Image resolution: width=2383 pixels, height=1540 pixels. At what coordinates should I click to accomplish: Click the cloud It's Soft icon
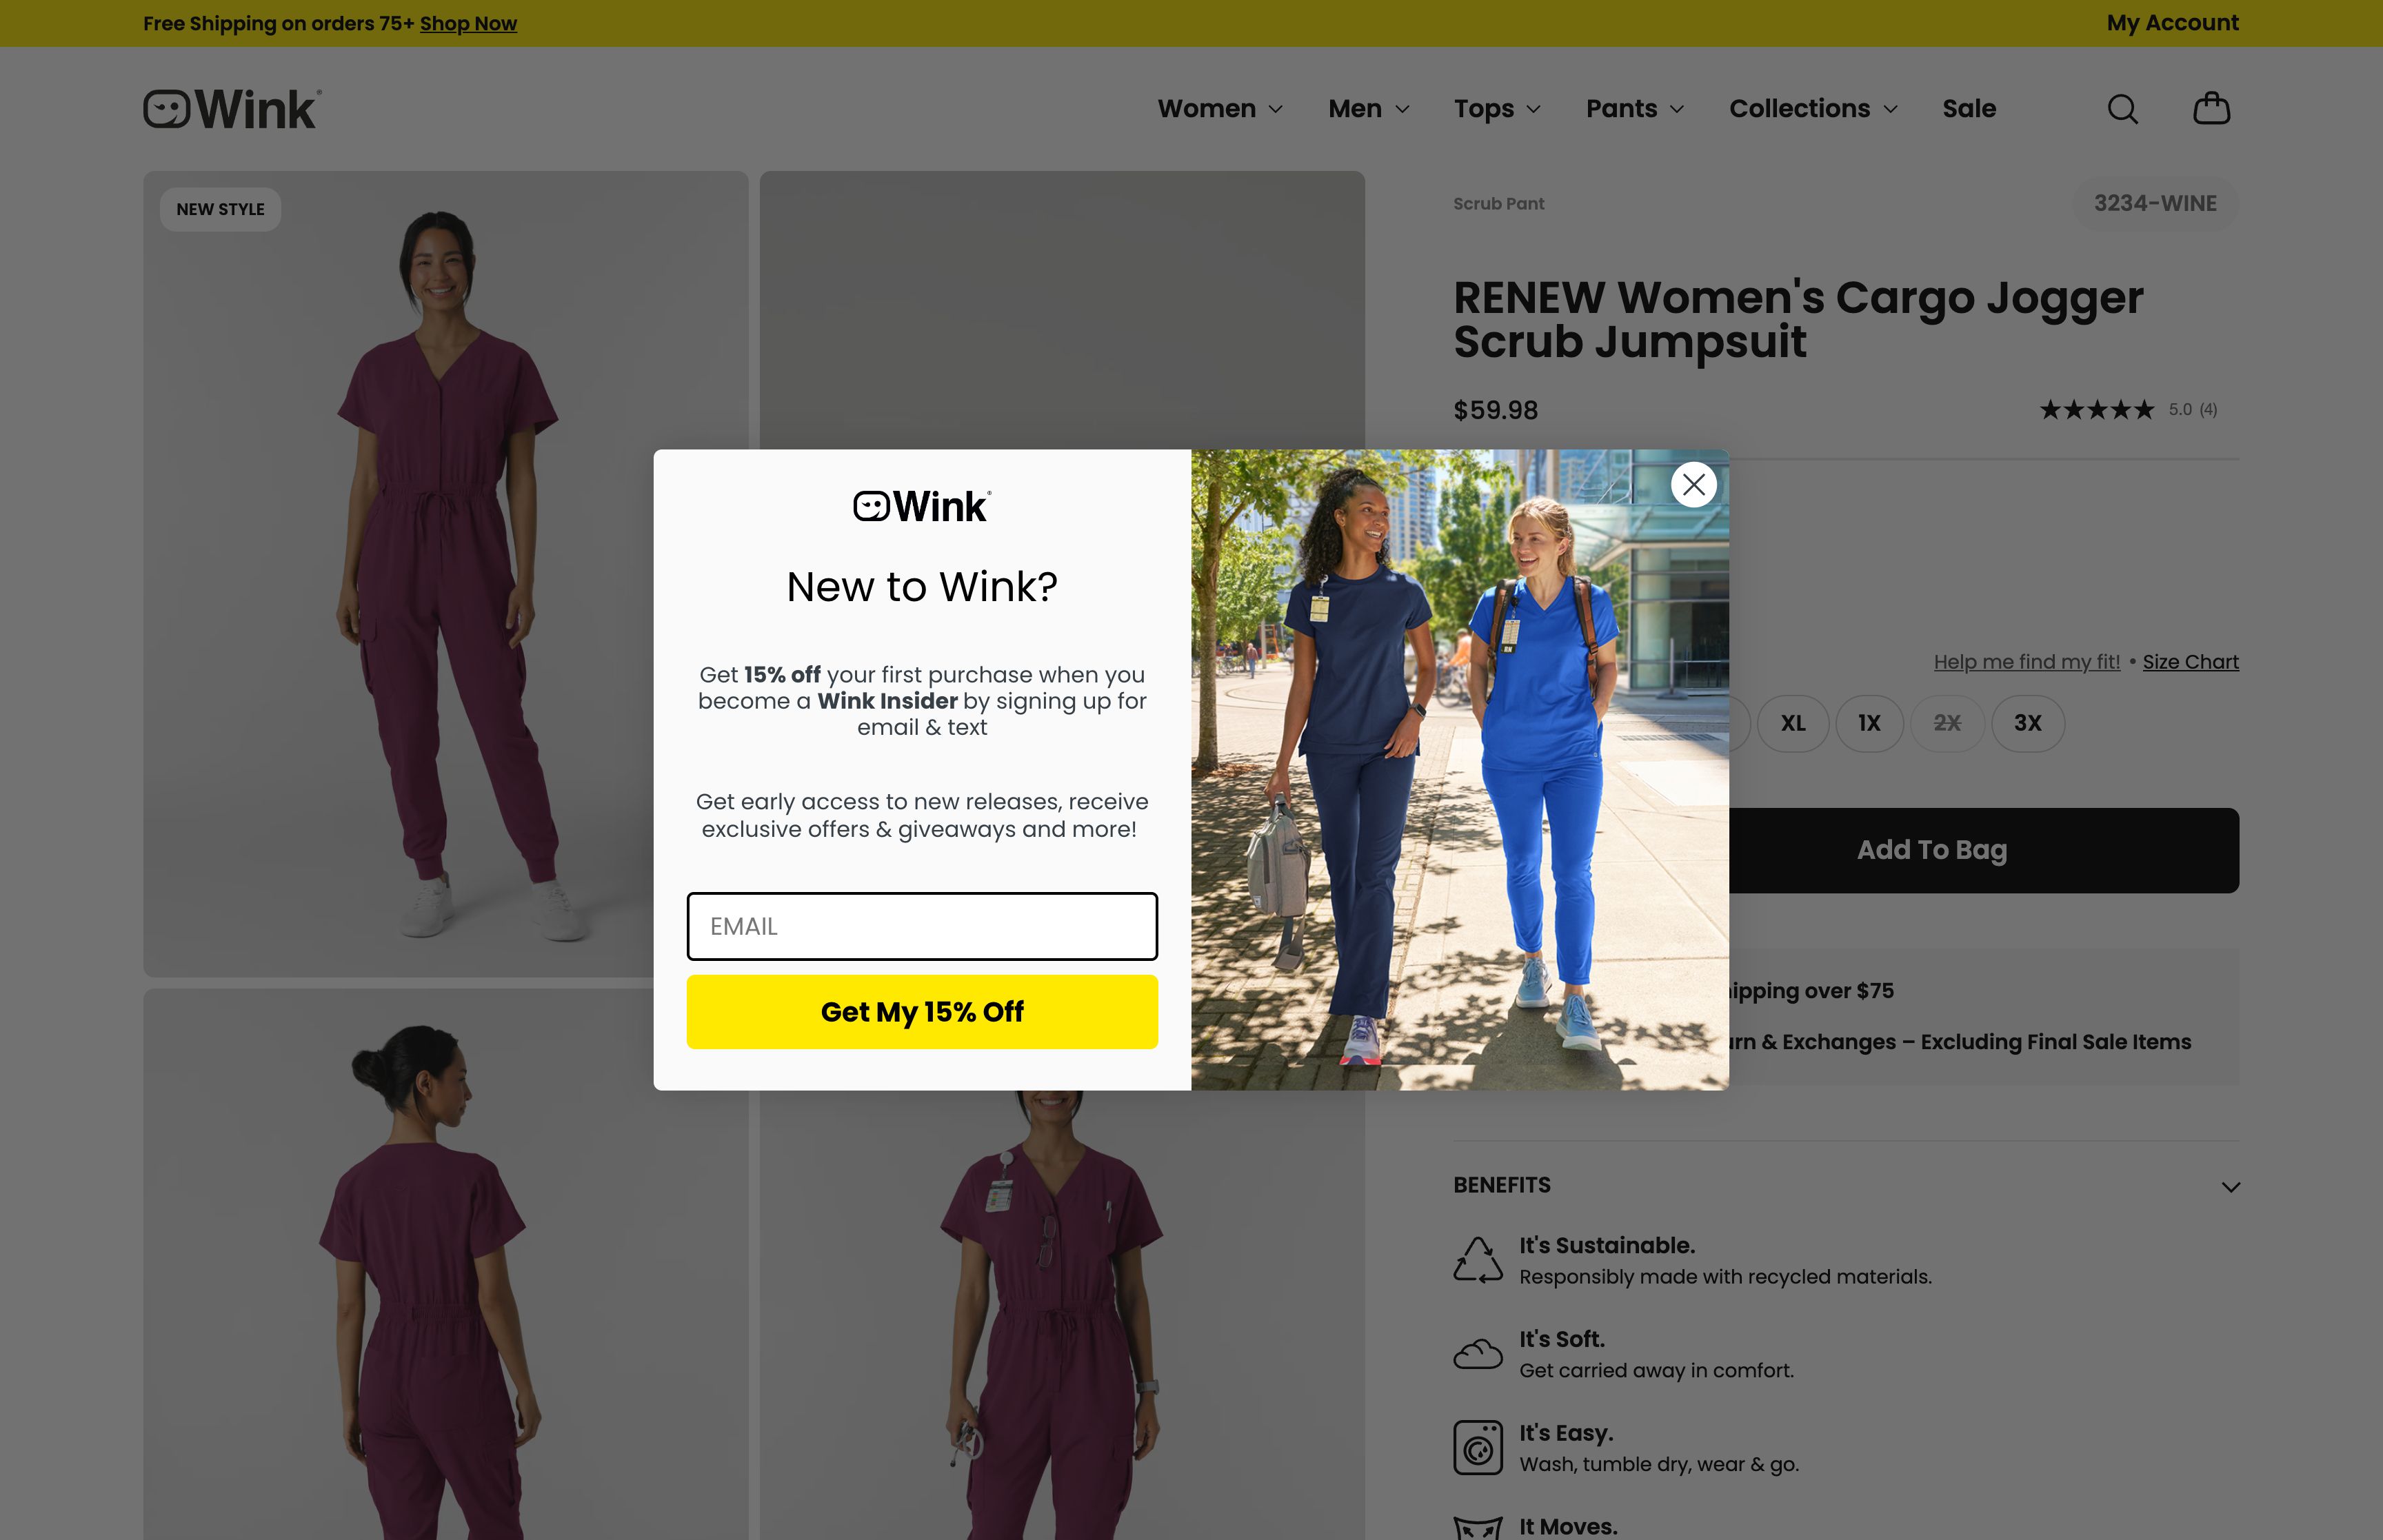click(1477, 1354)
